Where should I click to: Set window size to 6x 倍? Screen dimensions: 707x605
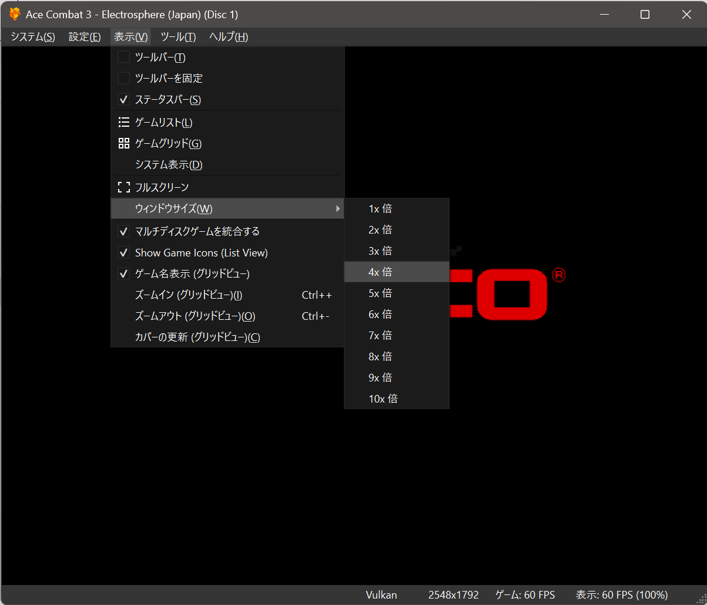(x=397, y=315)
